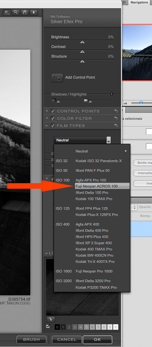Click the Navigatore zoom slider knob
Viewport: 152px width, 347px height.
[141, 102]
